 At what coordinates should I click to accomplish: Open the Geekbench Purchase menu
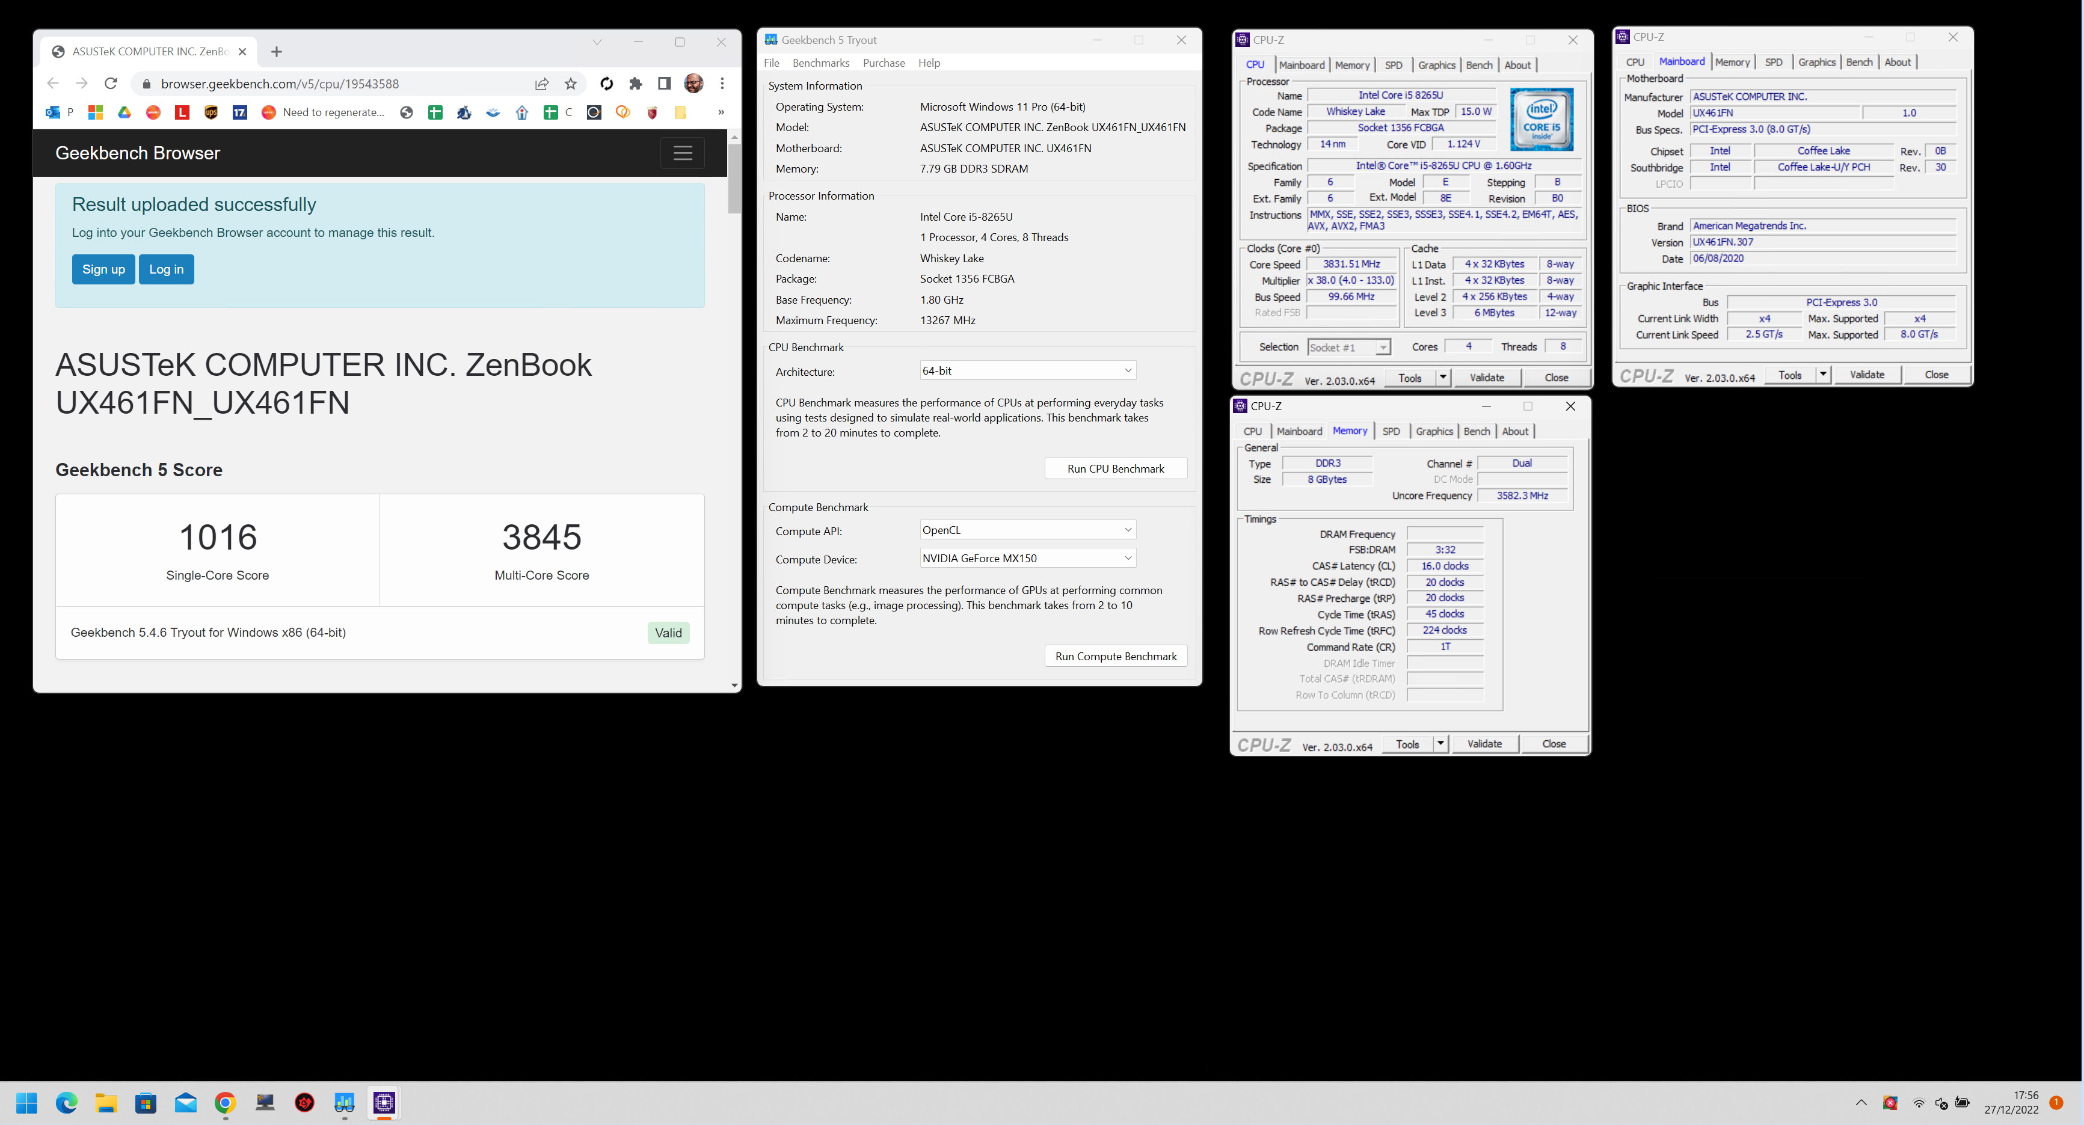coord(884,63)
